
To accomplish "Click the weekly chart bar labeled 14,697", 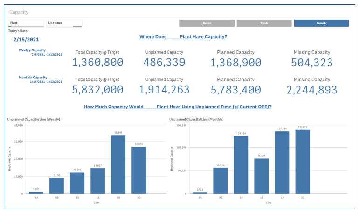I will coord(98,181).
